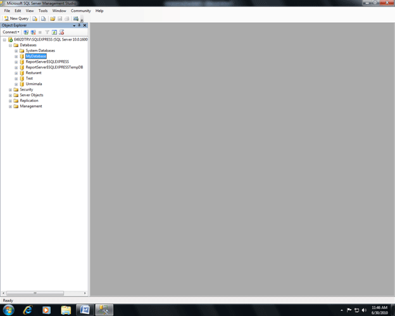
Task: Select the Test database
Action: click(29, 79)
